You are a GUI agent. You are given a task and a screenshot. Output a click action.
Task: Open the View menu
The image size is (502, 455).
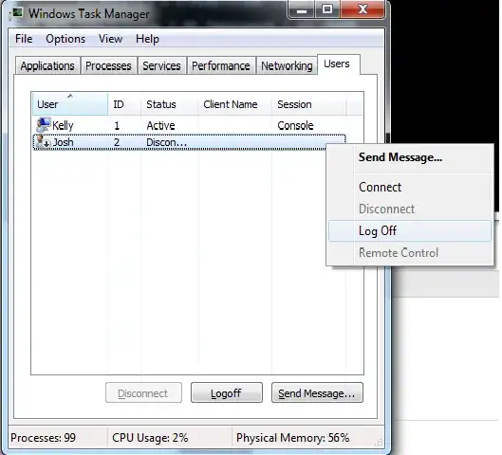(110, 39)
